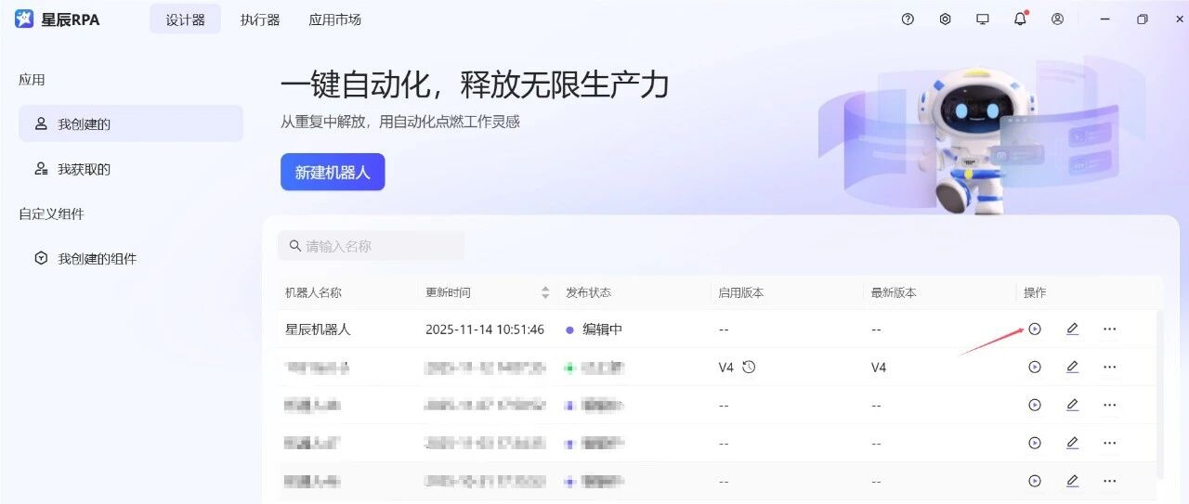The width and height of the screenshot is (1189, 504).
Task: Focus the 请输入名称 search field
Action: pyautogui.click(x=371, y=246)
